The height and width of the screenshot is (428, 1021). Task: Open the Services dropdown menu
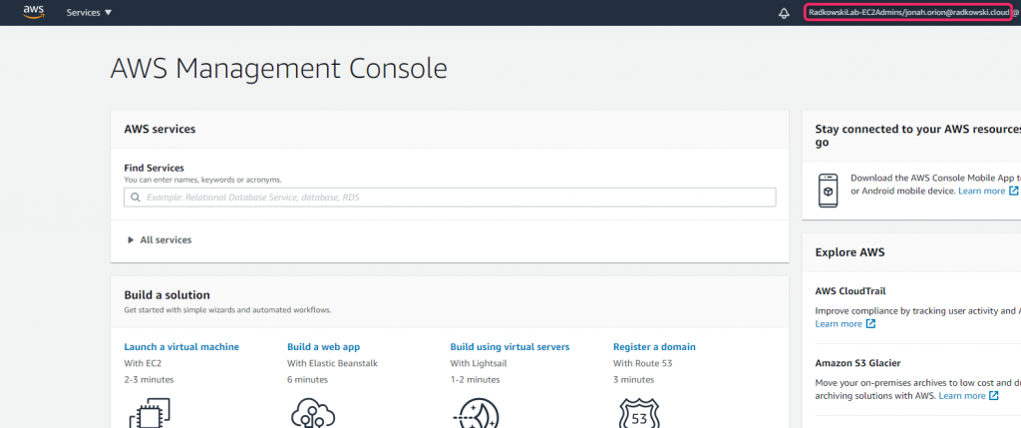point(89,12)
